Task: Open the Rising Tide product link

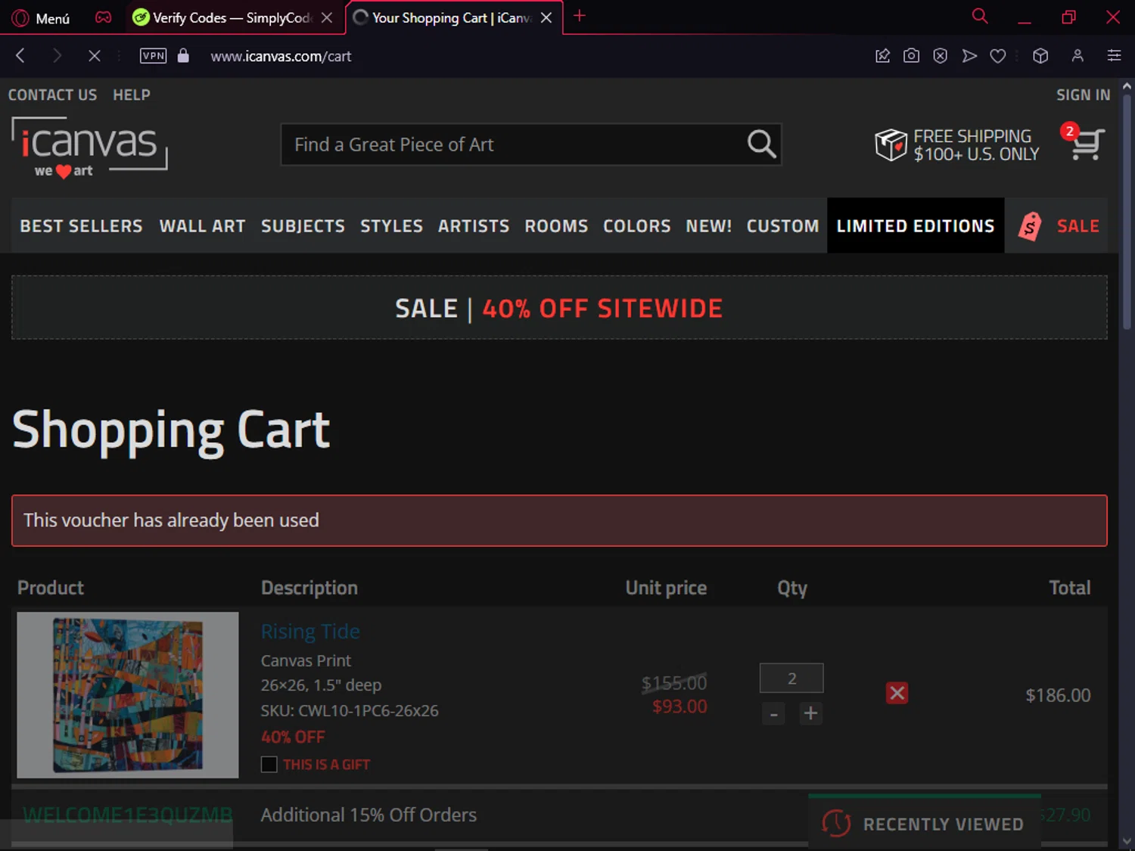Action: [x=310, y=631]
